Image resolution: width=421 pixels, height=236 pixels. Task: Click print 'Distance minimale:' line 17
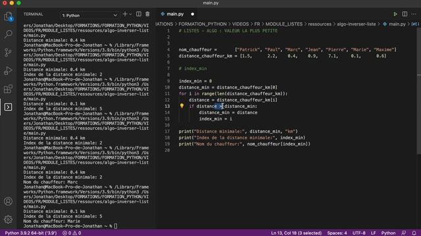click(x=238, y=131)
